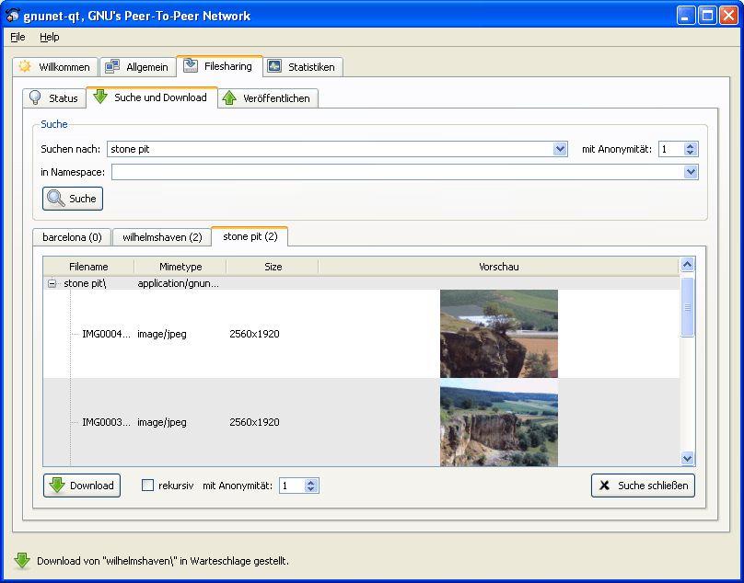The width and height of the screenshot is (744, 583).
Task: Expand the in Namespace dropdown
Action: tap(691, 172)
